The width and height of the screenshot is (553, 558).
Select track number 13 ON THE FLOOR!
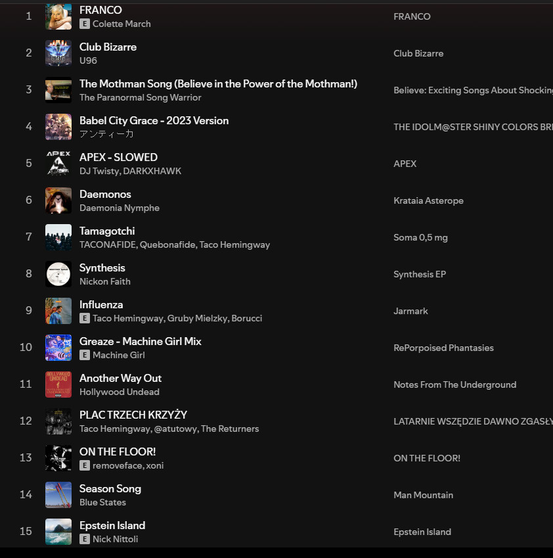pos(118,452)
